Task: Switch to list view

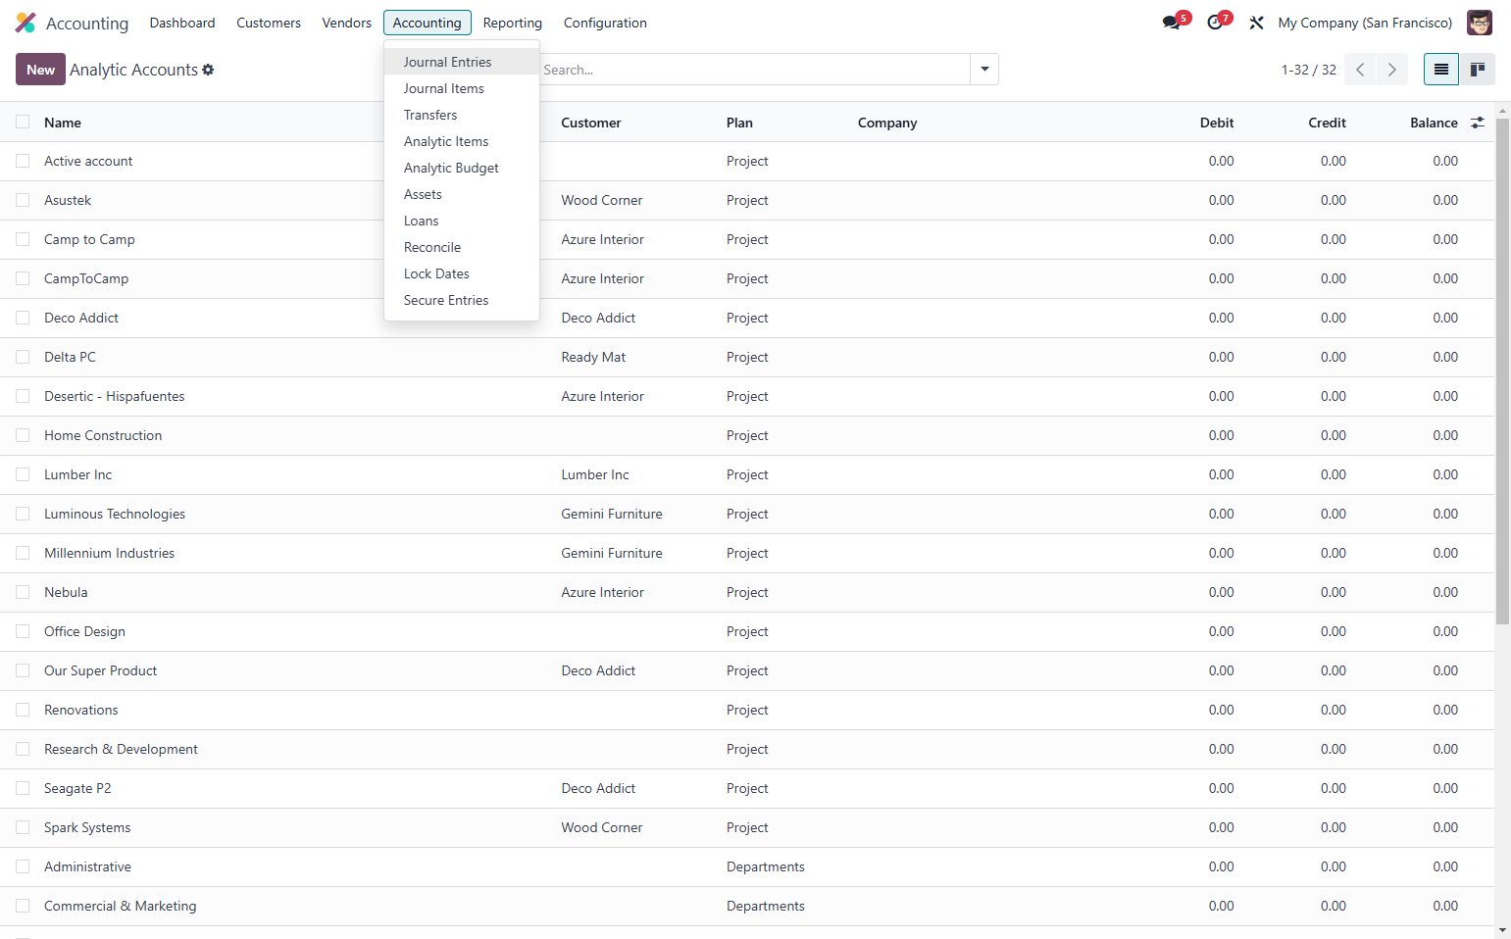Action: click(x=1441, y=70)
